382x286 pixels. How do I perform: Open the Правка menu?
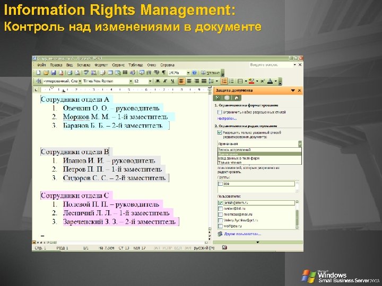[x=56, y=65]
